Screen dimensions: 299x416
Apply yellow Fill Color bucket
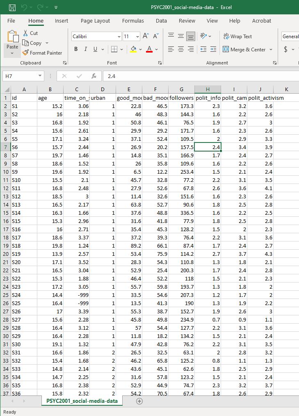click(133, 49)
